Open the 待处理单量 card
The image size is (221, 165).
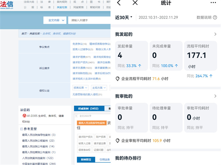click(x=166, y=118)
